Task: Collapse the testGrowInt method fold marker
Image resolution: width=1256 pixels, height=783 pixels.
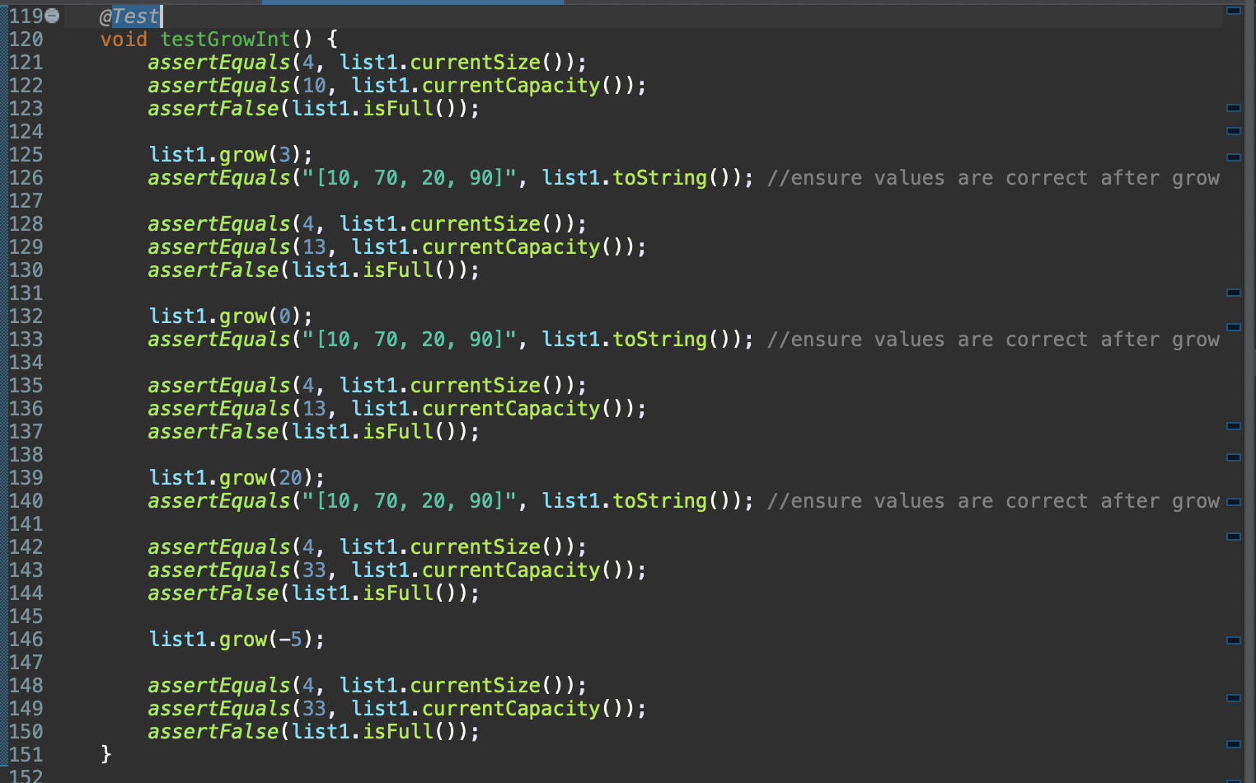Action: [x=51, y=16]
